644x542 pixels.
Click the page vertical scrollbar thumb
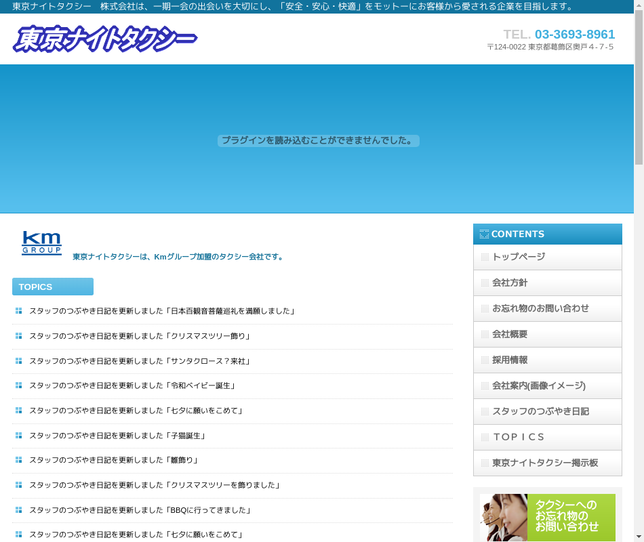[x=639, y=87]
